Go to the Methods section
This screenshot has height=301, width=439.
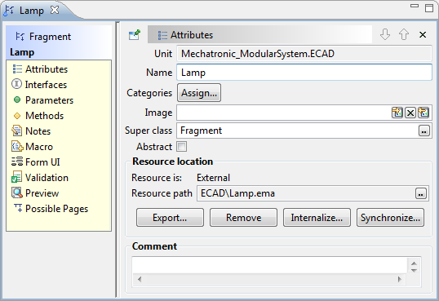(38, 116)
